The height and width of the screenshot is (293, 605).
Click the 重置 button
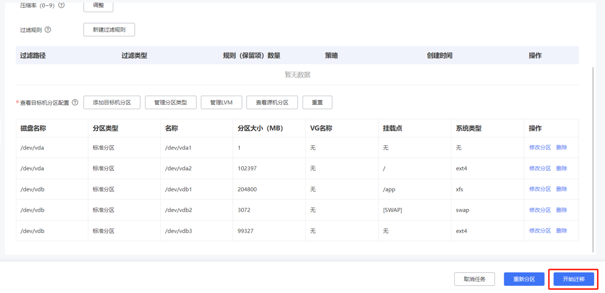317,103
